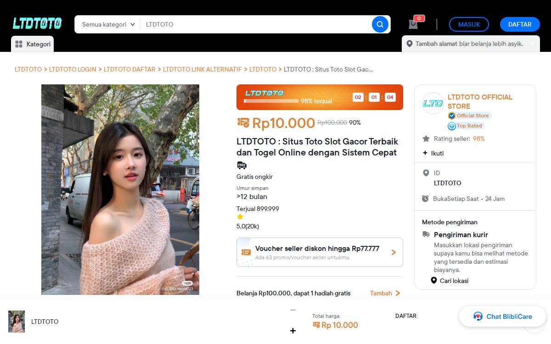Image resolution: width=551 pixels, height=344 pixels.
Task: Click the orange voucher ticket icon
Action: [x=246, y=252]
